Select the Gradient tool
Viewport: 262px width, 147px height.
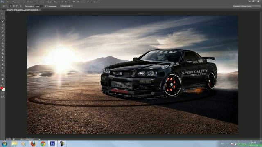2,53
